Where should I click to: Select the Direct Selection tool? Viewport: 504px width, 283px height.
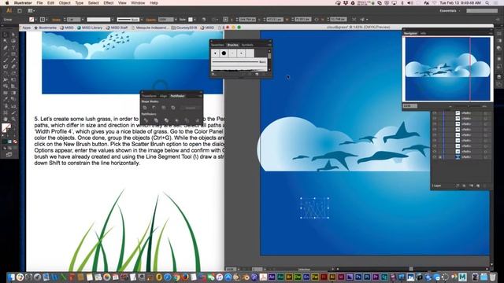click(x=13, y=35)
